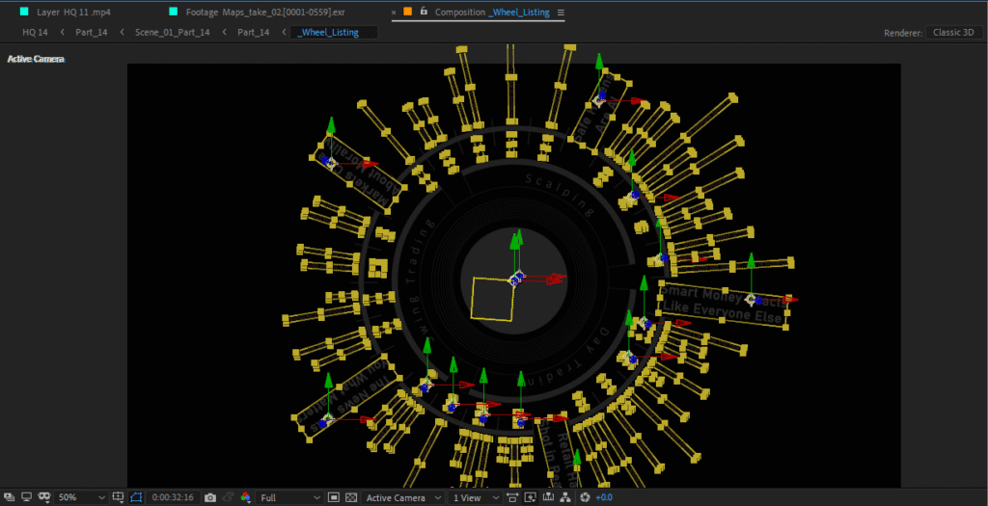The height and width of the screenshot is (506, 988).
Task: Click the 0:00:32:16 current time field
Action: point(173,498)
